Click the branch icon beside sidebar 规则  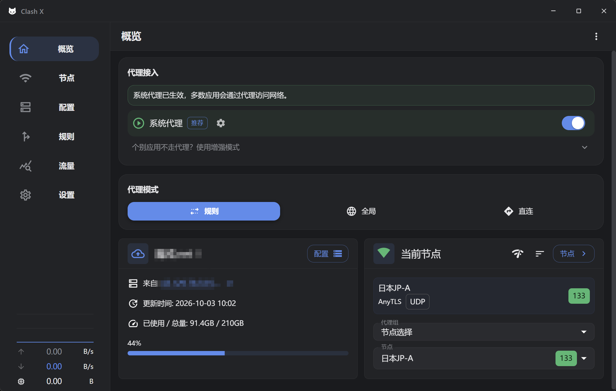tap(26, 136)
